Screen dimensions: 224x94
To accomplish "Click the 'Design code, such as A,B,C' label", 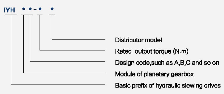I will tap(167, 63).
